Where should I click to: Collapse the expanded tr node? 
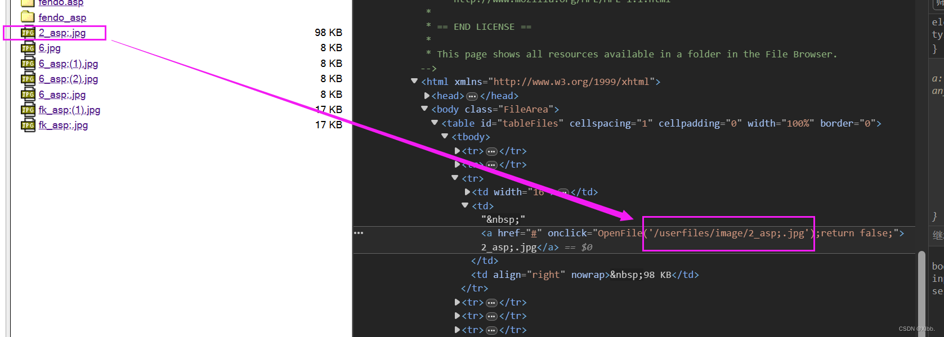455,178
